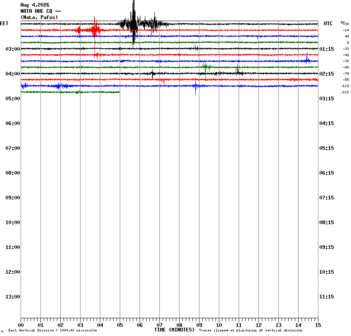Select the 04:15 UTC time label
The width and height of the screenshot is (351, 336).
[x=327, y=123]
